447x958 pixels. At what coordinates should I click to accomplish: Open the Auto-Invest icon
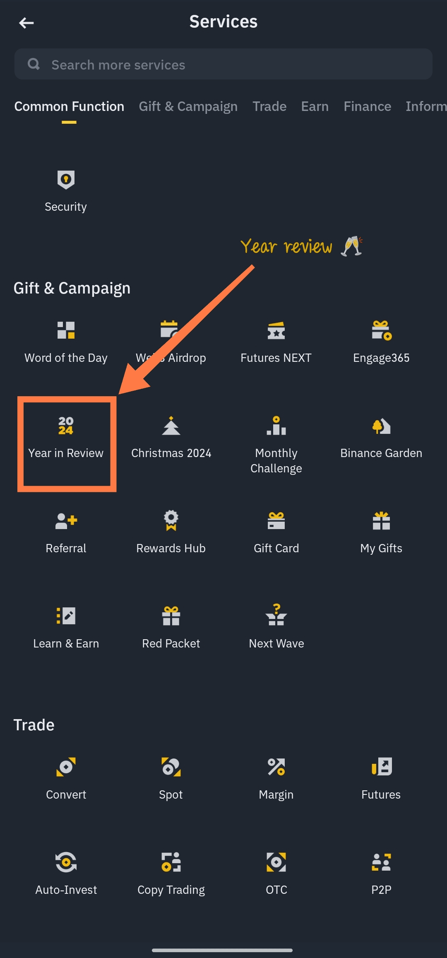click(x=66, y=862)
